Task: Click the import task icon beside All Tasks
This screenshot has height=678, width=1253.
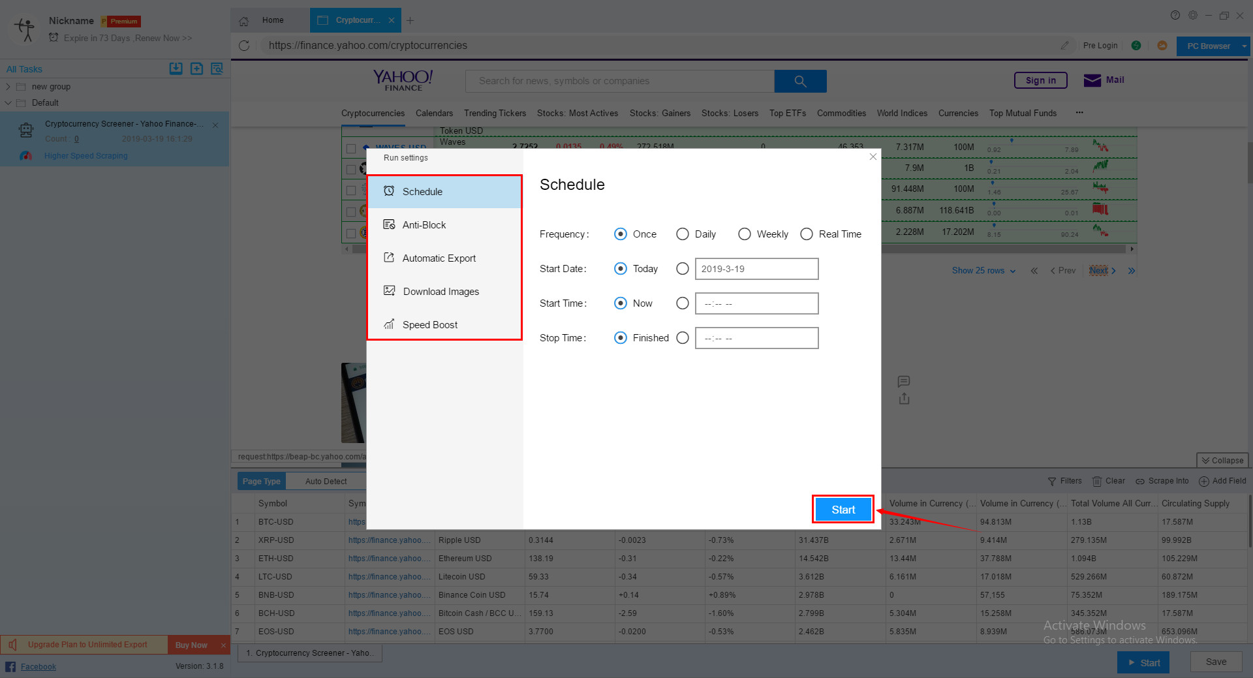Action: pyautogui.click(x=176, y=69)
